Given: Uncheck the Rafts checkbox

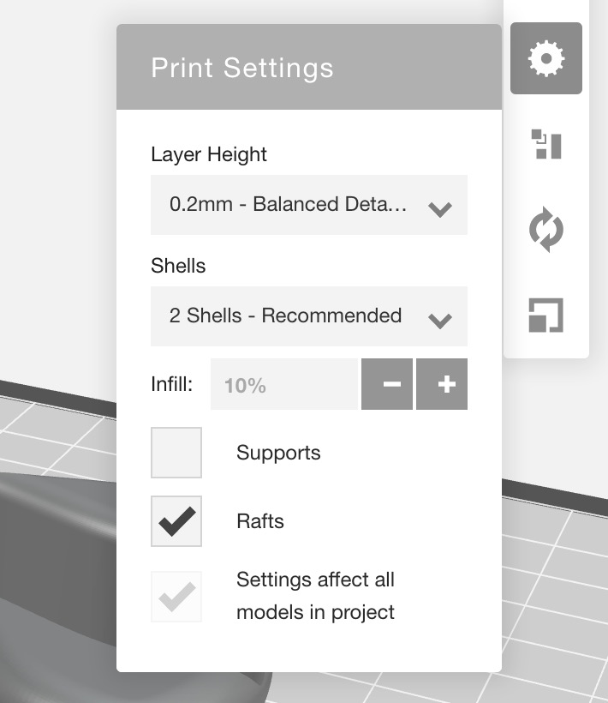Looking at the screenshot, I should pyautogui.click(x=176, y=521).
